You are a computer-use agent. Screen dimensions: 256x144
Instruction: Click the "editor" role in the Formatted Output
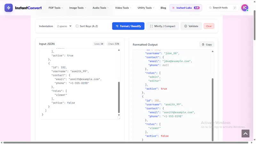pos(155,81)
